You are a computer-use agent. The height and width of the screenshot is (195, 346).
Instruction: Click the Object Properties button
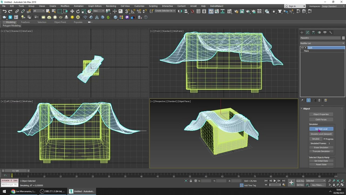[x=321, y=114]
